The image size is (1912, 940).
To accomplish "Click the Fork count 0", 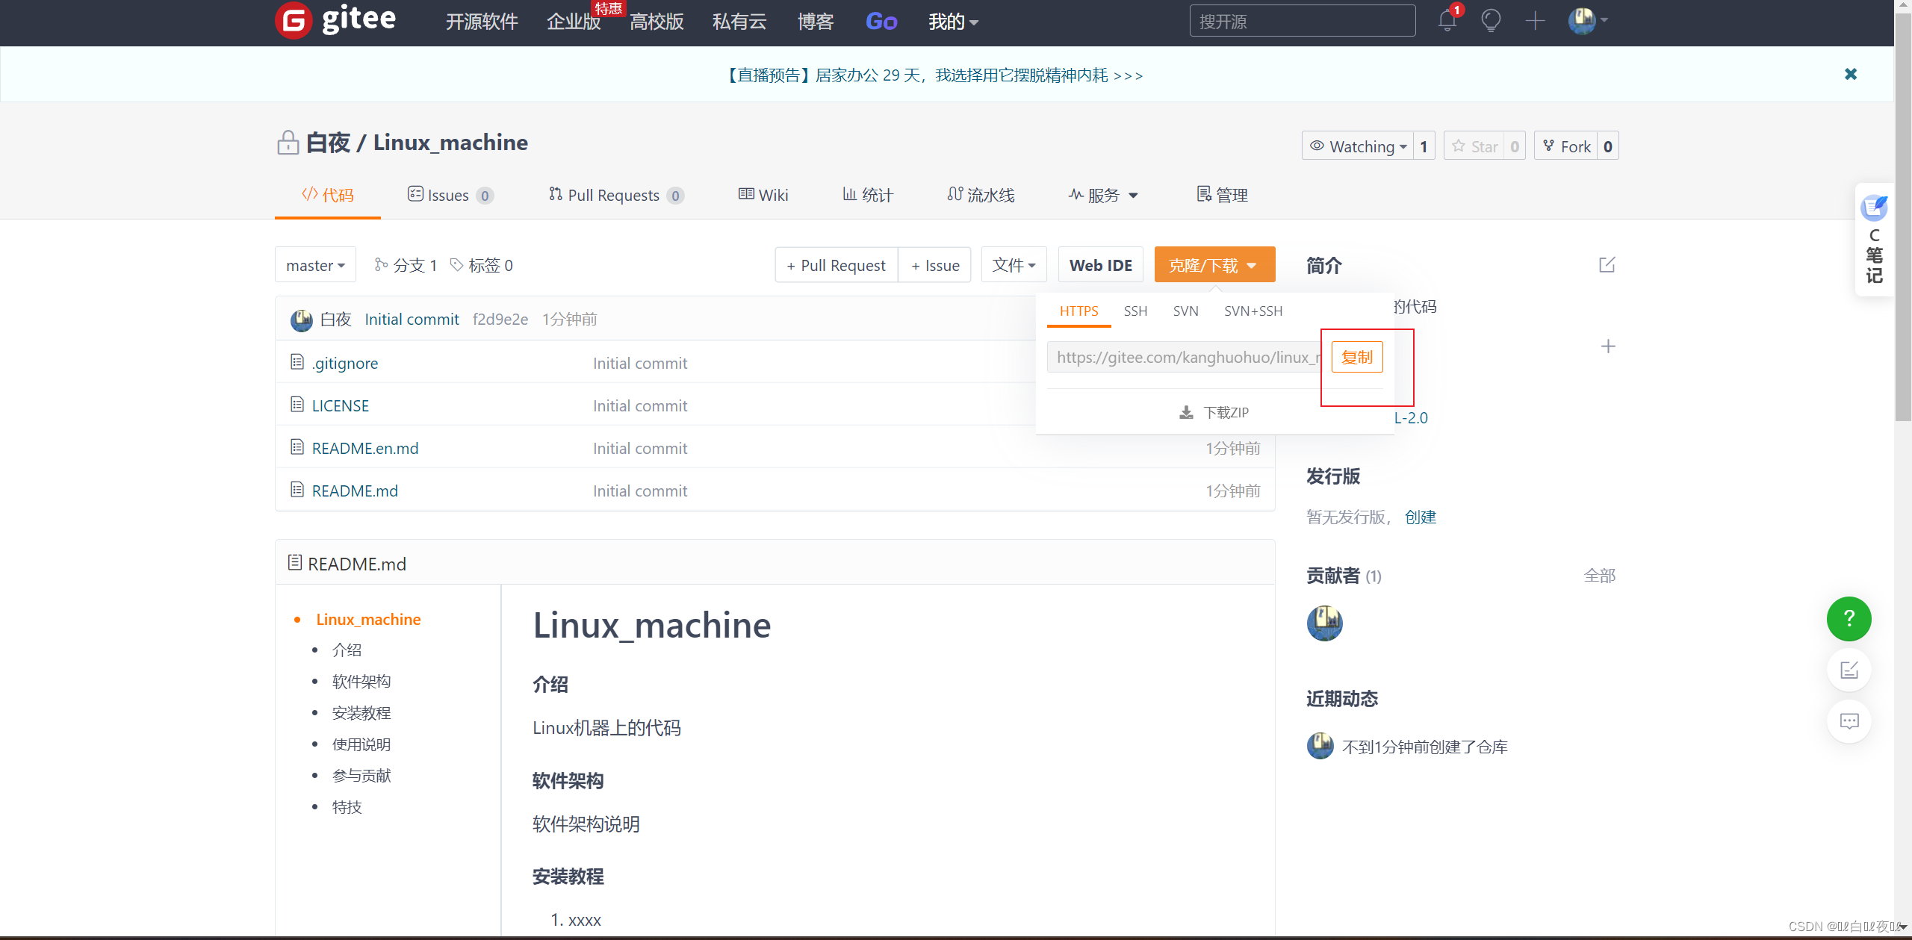I will [x=1608, y=146].
